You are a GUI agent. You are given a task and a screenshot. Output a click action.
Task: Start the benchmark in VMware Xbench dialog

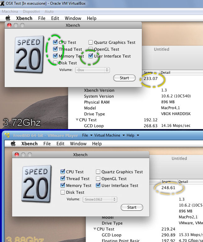pos(132,207)
